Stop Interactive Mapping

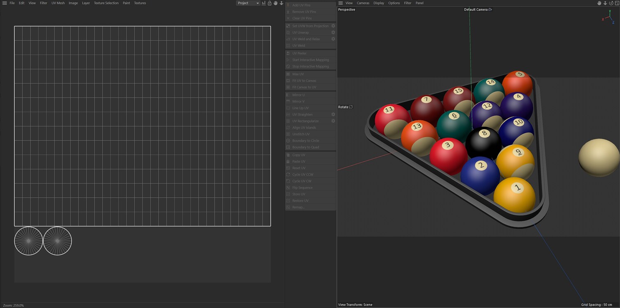(x=310, y=67)
